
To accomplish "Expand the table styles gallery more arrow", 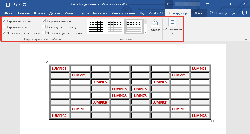I will [x=145, y=32].
